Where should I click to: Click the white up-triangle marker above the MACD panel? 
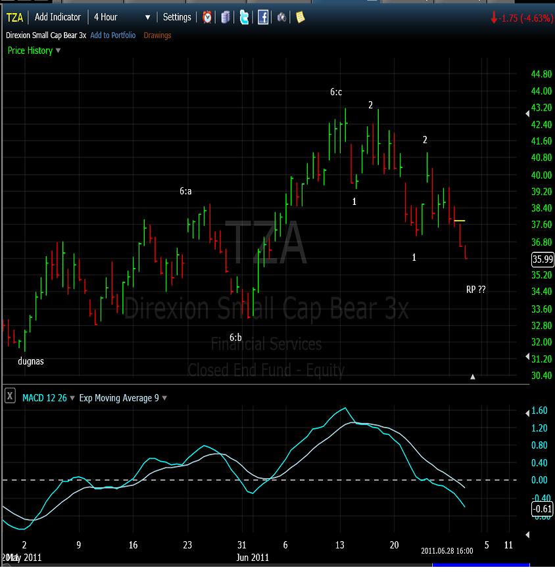pyautogui.click(x=473, y=376)
